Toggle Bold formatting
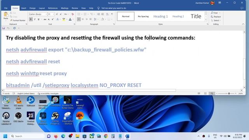Viewport: 249px width, 140px height. tap(31, 19)
